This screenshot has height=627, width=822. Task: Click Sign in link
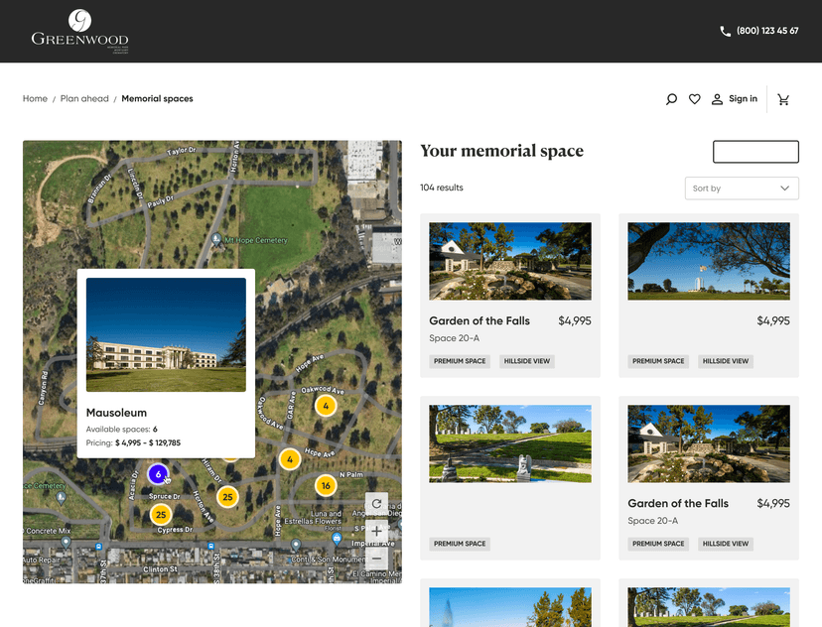click(743, 99)
